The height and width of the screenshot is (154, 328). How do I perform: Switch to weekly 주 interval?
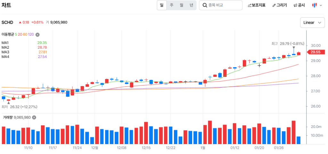(172, 5)
